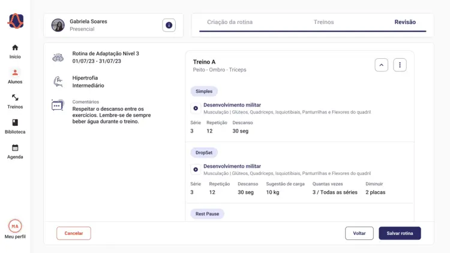The width and height of the screenshot is (450, 253).
Task: Open Meu perfil avatar
Action: [x=15, y=226]
